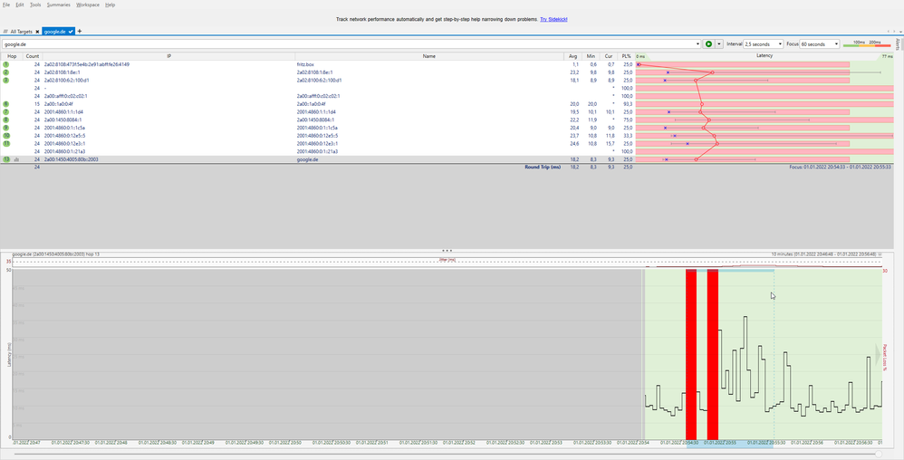
Task: Select IP 2a00:afff:0:c02:c02:1
Action: pos(66,96)
